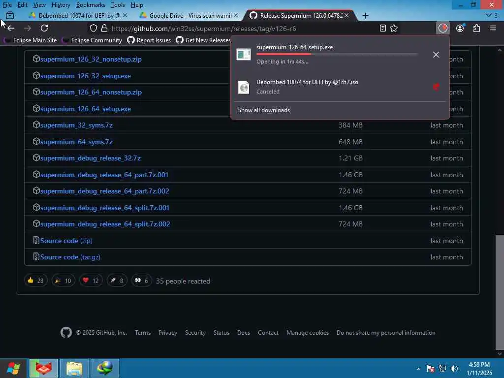
Task: Bookmark this page with the star icon
Action: pyautogui.click(x=394, y=28)
